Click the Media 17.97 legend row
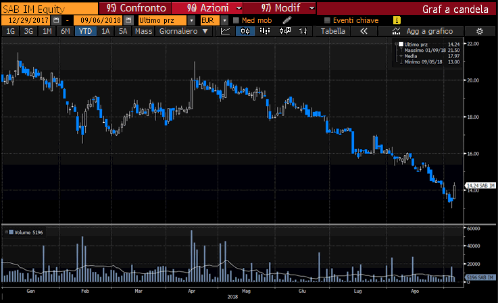Viewport: 498px width, 303px height. click(429, 56)
